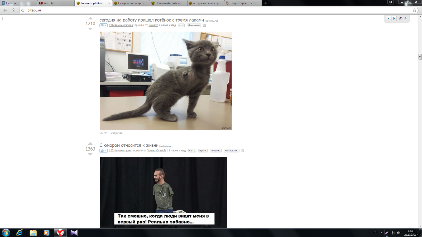422x237 pixels.
Task: Go to the next post with the right arrow
Action: (394, 18)
